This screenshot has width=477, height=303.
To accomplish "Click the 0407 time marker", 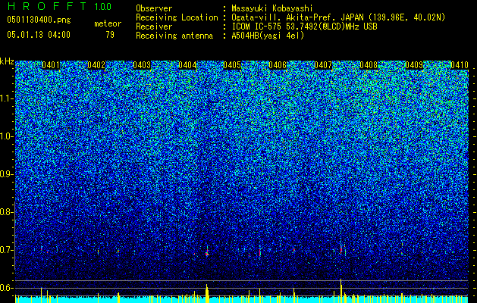I will (323, 65).
